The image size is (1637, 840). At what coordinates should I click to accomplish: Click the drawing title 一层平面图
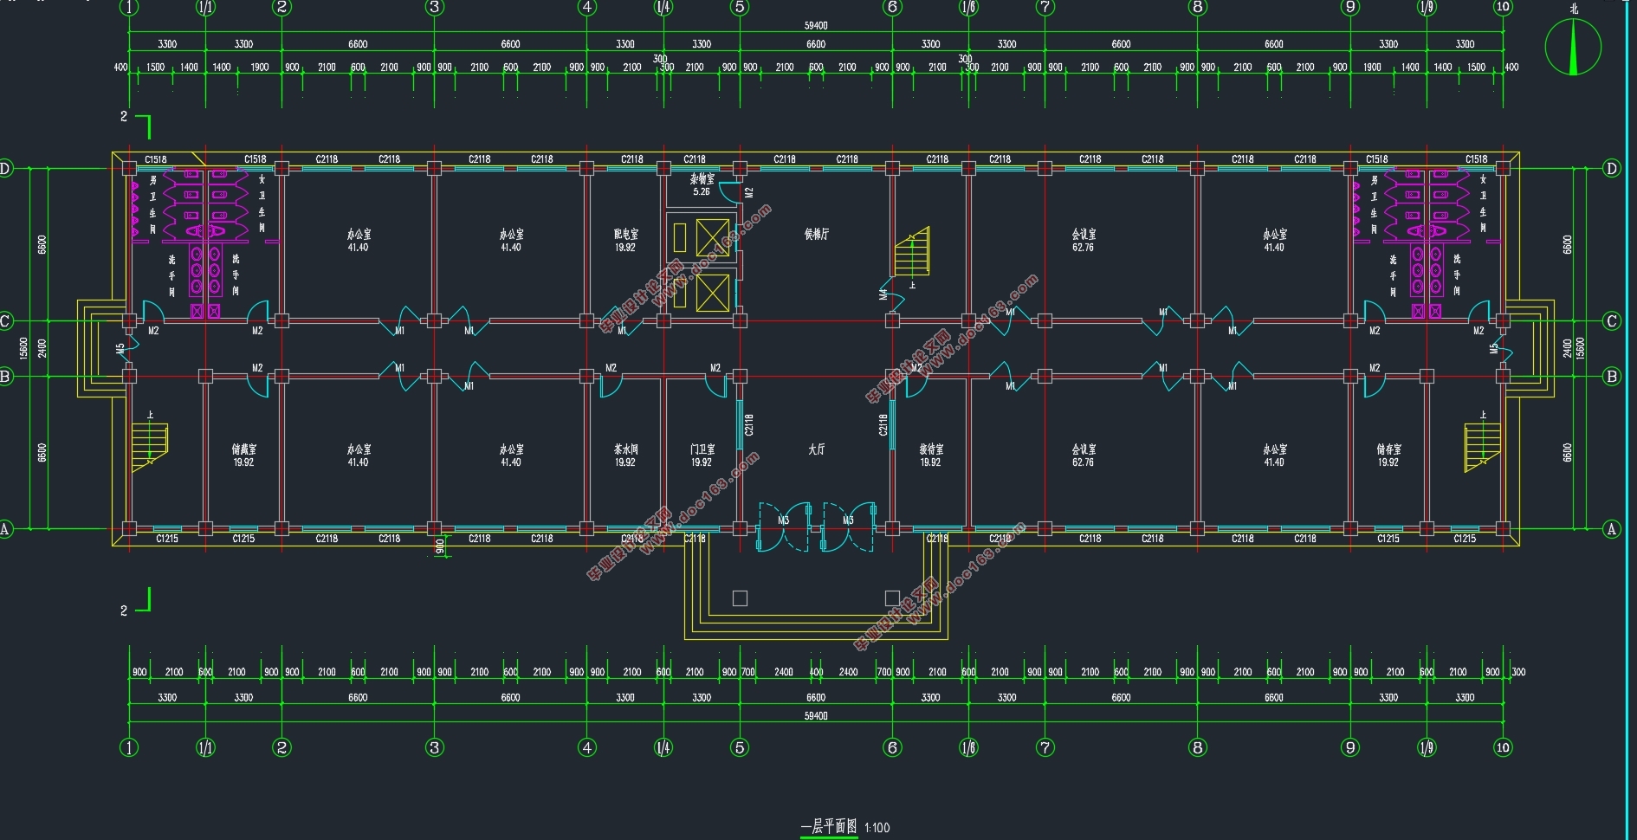tap(828, 826)
